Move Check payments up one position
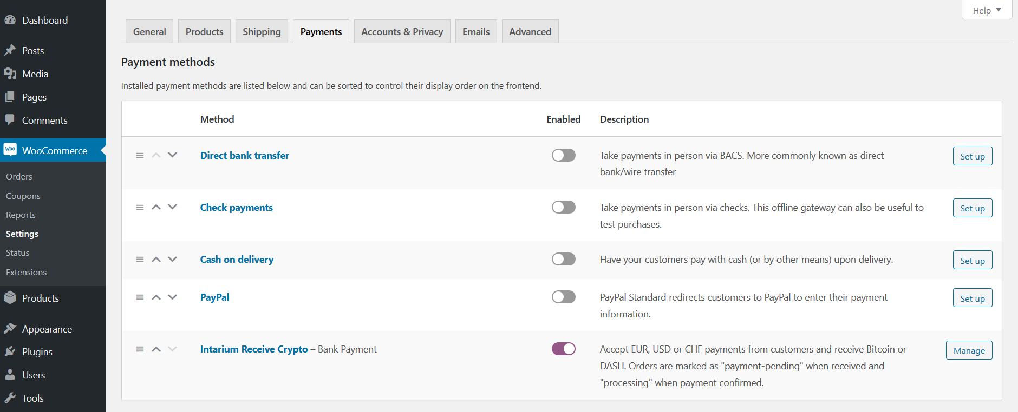Screen dimensions: 1018x412 tap(156, 207)
